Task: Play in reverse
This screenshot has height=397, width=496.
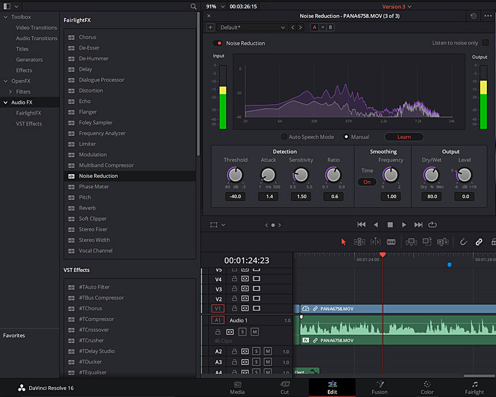Action: click(x=376, y=224)
